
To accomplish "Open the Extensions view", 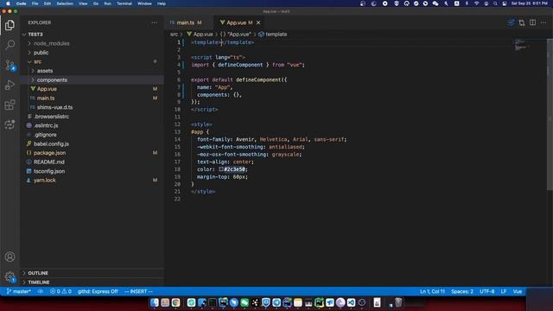I will [10, 105].
